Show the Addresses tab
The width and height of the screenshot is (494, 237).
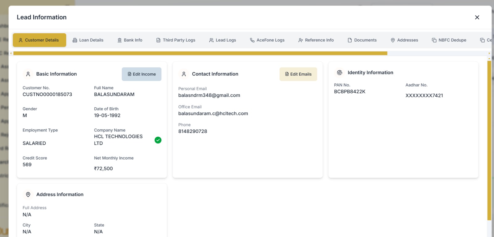coord(404,40)
